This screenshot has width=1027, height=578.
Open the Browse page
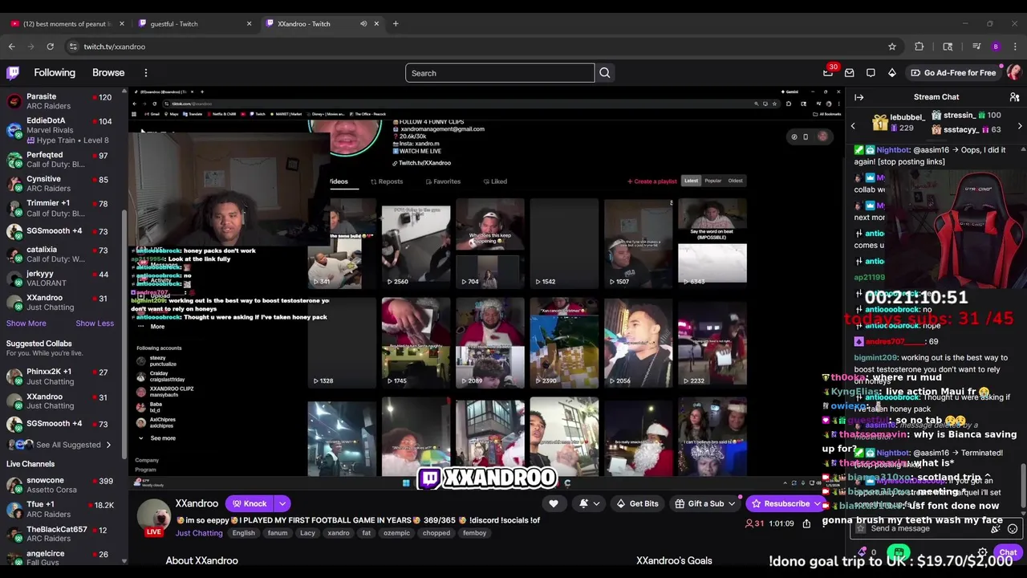click(x=108, y=73)
